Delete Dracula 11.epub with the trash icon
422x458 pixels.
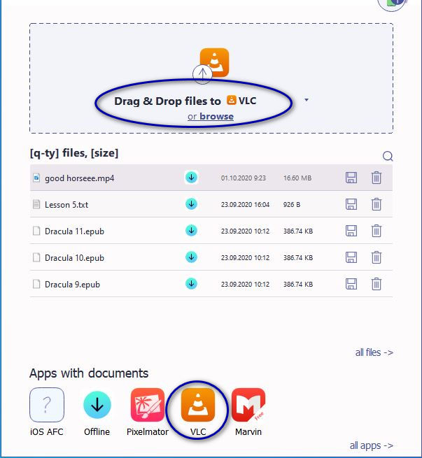[377, 231]
